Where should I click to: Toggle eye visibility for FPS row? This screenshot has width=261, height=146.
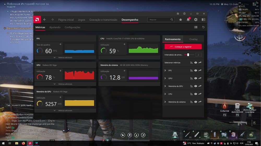195,70
